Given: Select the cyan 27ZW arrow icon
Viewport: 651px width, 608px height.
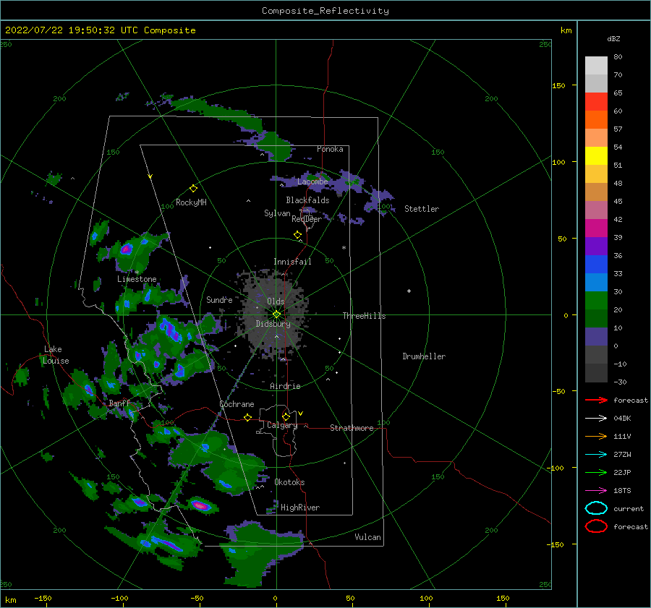Looking at the screenshot, I should point(596,455).
